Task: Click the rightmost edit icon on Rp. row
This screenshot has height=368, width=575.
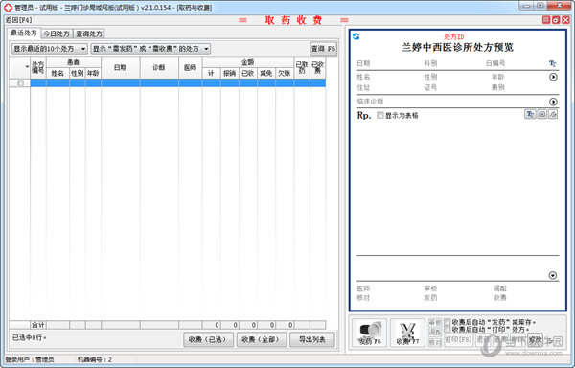Action: pyautogui.click(x=553, y=114)
